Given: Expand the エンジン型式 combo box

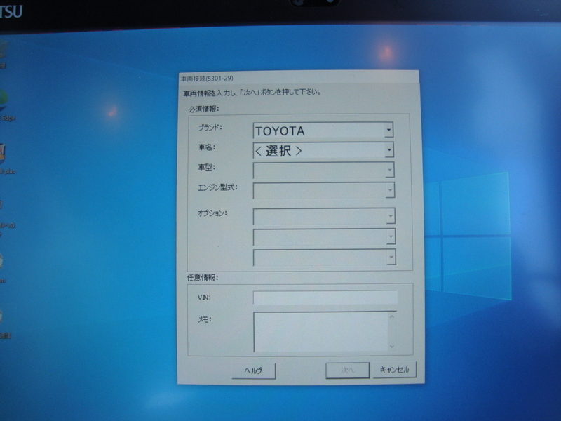Looking at the screenshot, I should (x=324, y=190).
